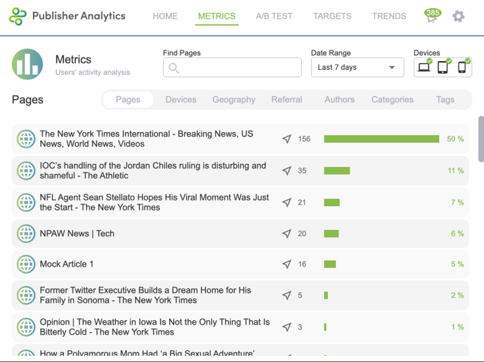The height and width of the screenshot is (362, 484).
Task: Select the Pages tab
Action: coord(128,100)
